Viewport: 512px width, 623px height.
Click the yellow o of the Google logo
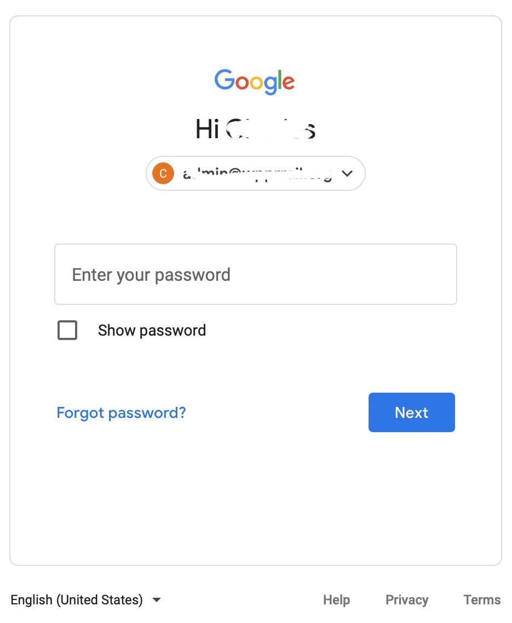pyautogui.click(x=257, y=83)
